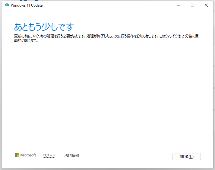Click the Windows 11 Update title text
215x170 pixels.
pos(27,5)
